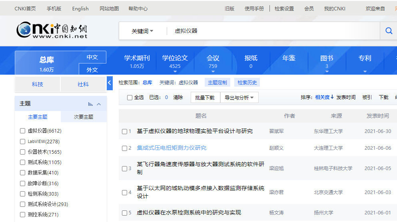Switch to the 总库 database tab
The height and width of the screenshot is (222, 397).
[47, 64]
